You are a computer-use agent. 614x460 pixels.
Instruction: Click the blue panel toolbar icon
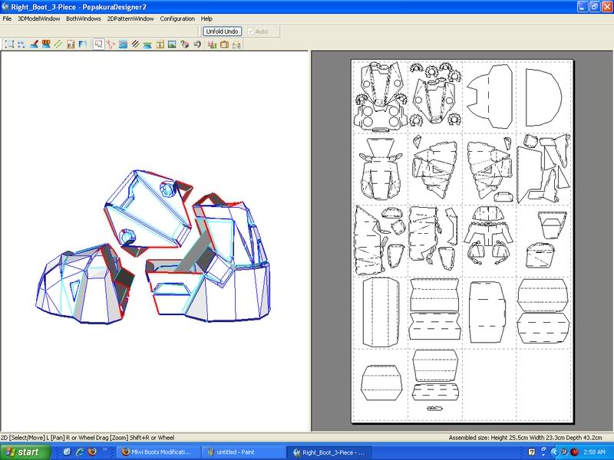123,44
